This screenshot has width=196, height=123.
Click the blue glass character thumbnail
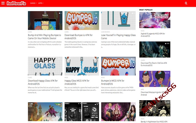pyautogui.click(x=119, y=21)
